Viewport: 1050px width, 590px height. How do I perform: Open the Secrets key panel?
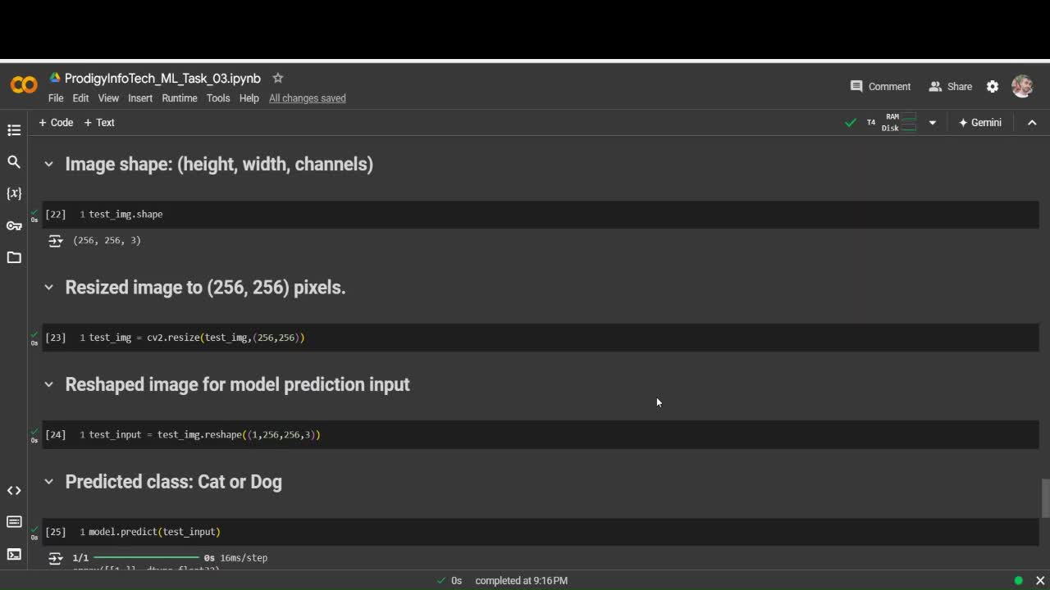pos(14,225)
